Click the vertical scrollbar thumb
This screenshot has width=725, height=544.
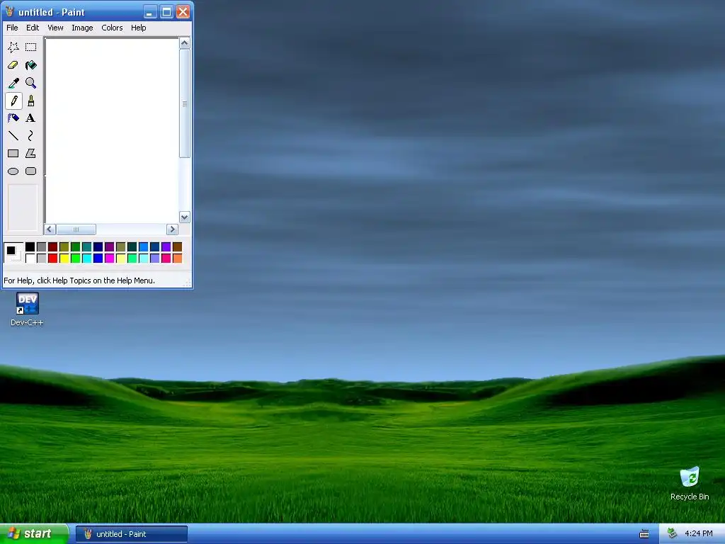click(185, 103)
